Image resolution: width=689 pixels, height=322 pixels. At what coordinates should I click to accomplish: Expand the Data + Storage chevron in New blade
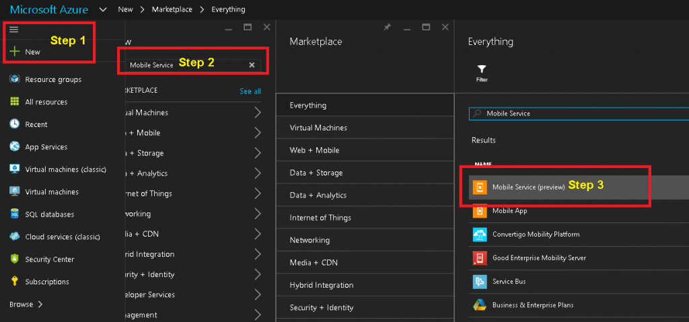coord(258,153)
